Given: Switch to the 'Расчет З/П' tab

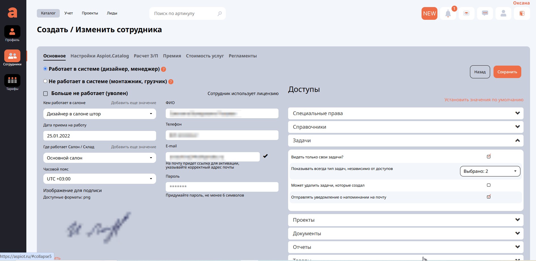Looking at the screenshot, I should 146,56.
